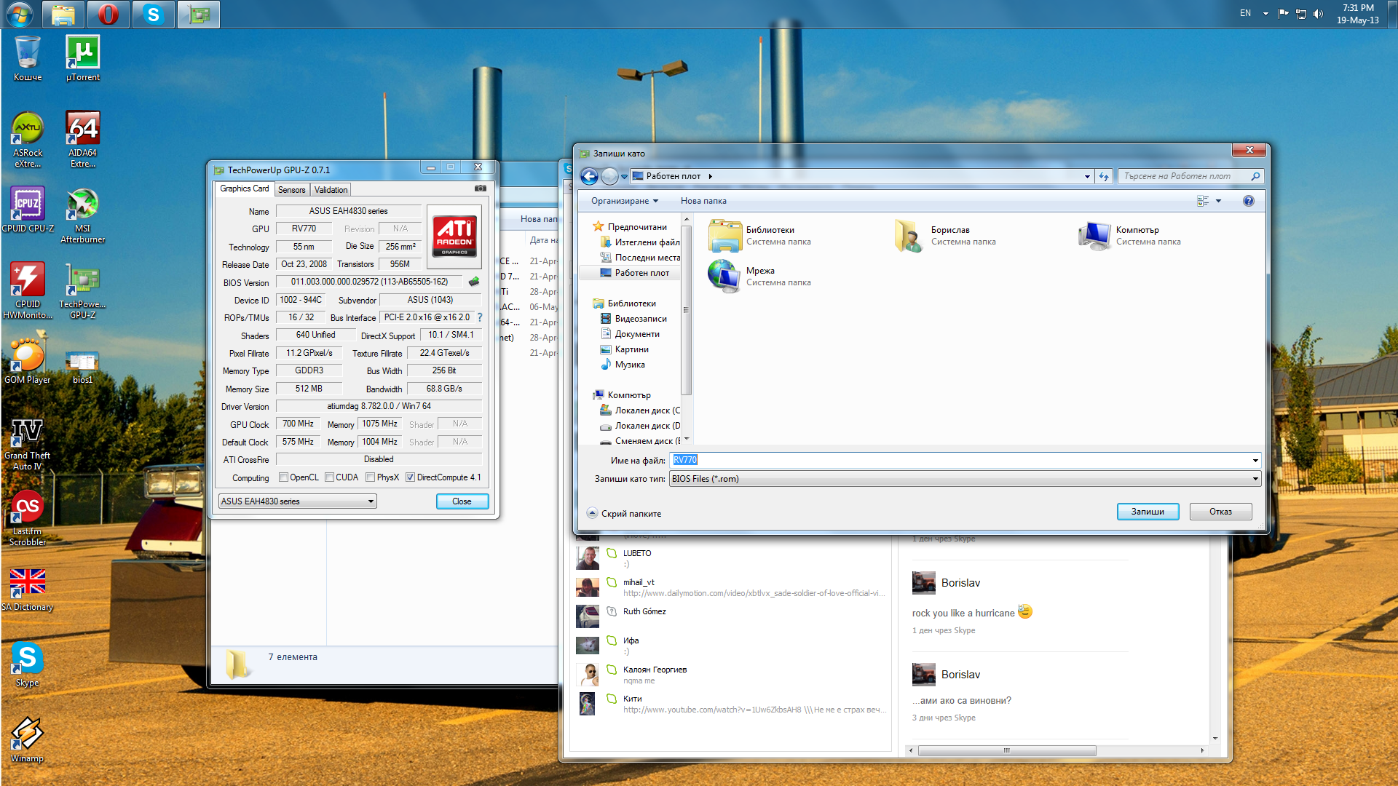Click the Запиши save button
Viewport: 1398px width, 786px height.
[x=1147, y=512]
